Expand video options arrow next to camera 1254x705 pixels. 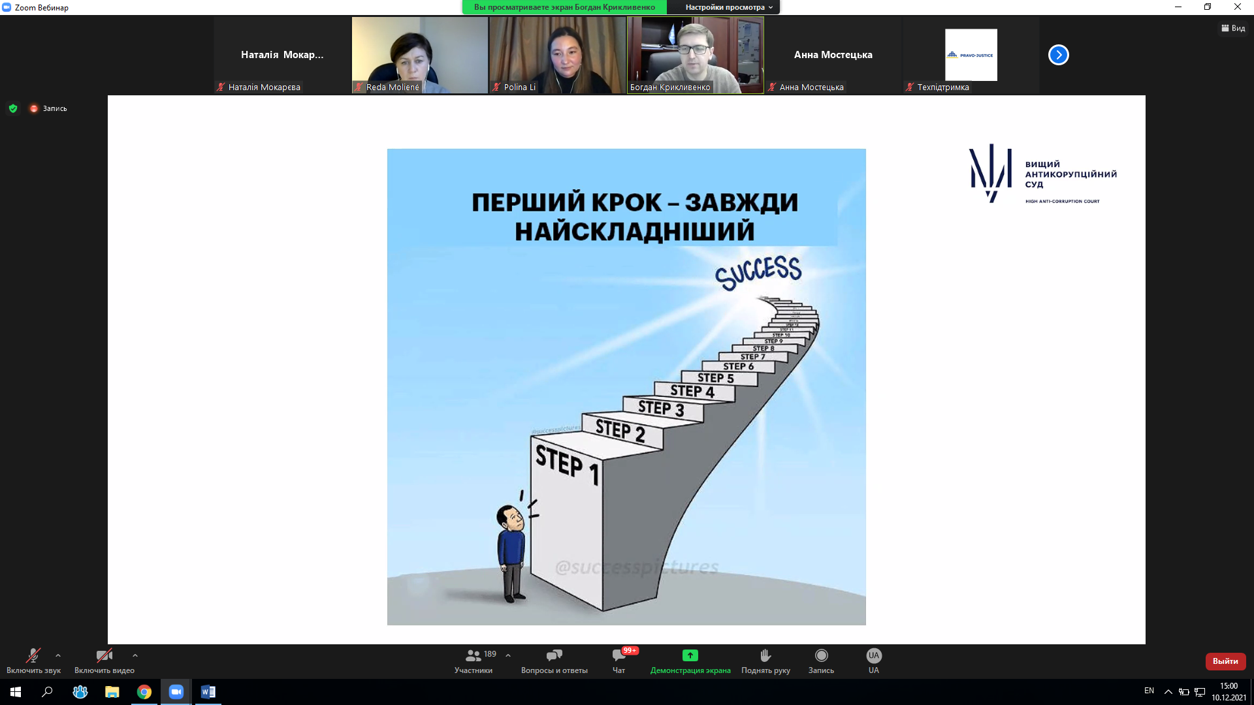[135, 655]
